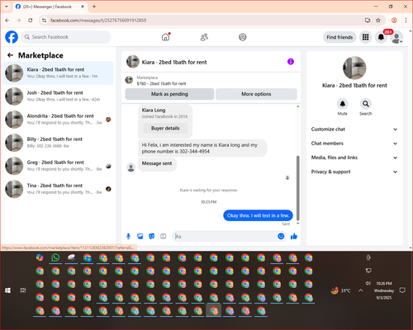Image resolution: width=413 pixels, height=330 pixels.
Task: Open Chrome three-dot menu
Action: pyautogui.click(x=406, y=20)
